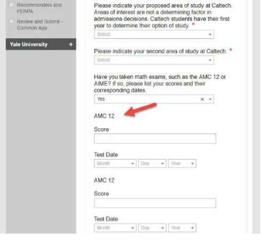Toggle Review and Submit checkbox
Viewport: 261px width, 240px height.
tap(11, 21)
